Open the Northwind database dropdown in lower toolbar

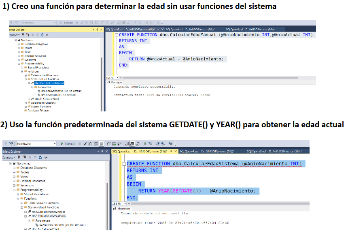[55, 144]
